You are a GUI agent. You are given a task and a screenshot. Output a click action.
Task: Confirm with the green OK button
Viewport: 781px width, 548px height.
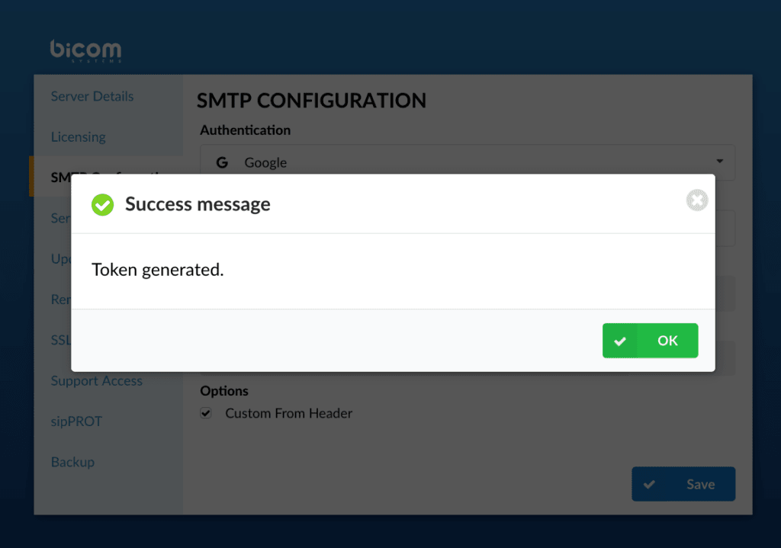pos(650,341)
